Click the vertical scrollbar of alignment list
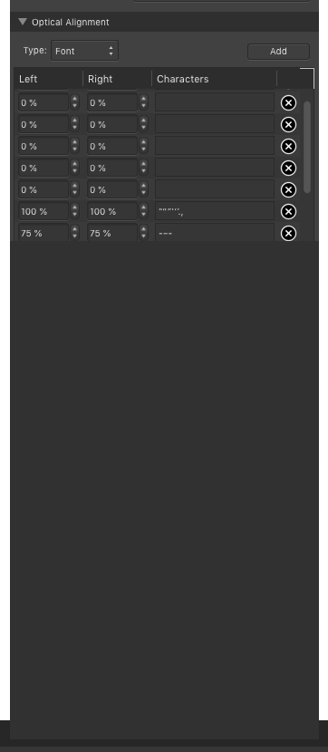This screenshot has height=752, width=328. [x=307, y=147]
